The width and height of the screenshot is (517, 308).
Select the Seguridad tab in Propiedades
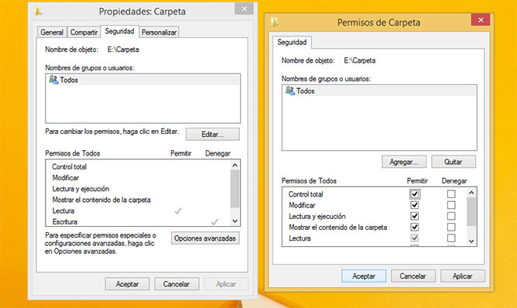pyautogui.click(x=119, y=31)
